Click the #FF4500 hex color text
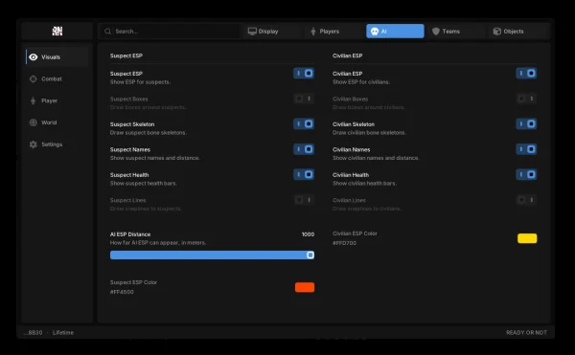Viewport: 575px width, 355px height. tap(122, 292)
